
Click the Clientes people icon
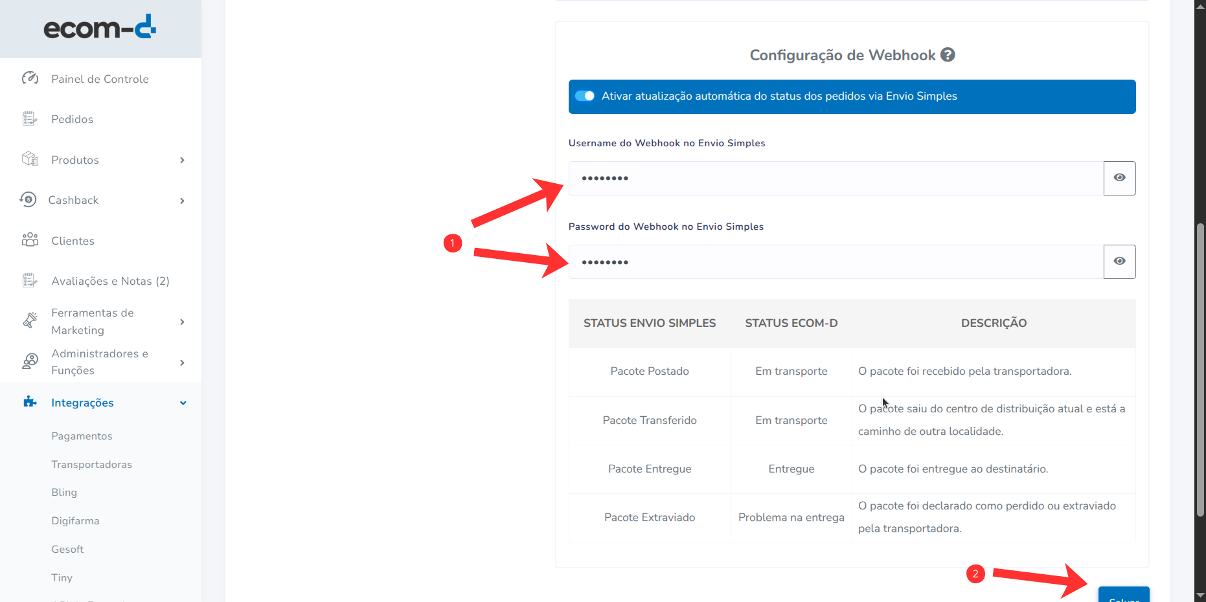[x=30, y=240]
